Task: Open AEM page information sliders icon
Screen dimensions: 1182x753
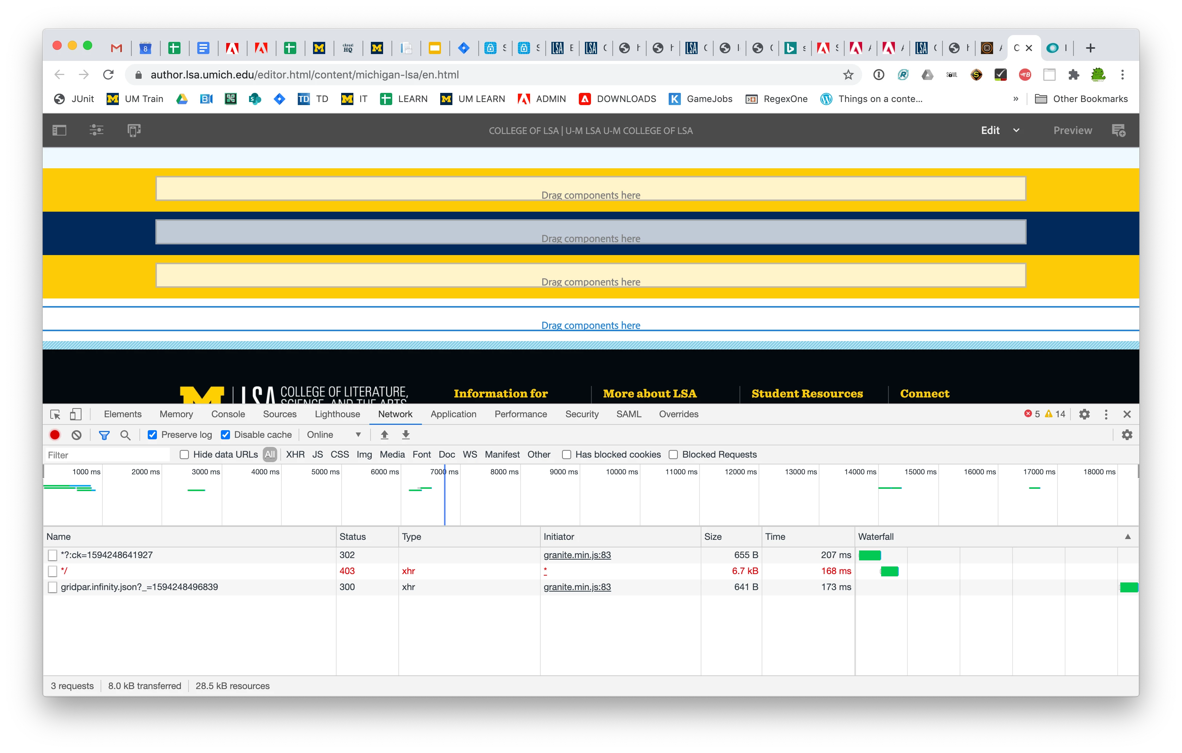Action: click(x=96, y=131)
